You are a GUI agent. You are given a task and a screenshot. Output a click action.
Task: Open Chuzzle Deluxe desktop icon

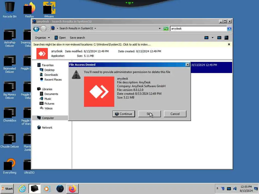click(x=10, y=141)
